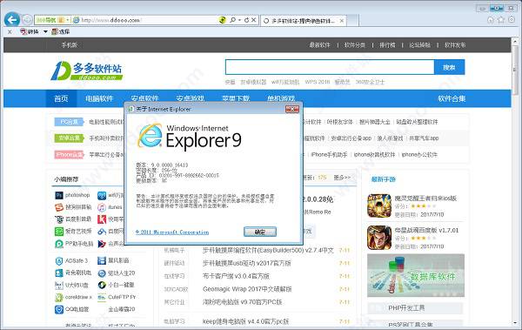Open the address bar search dropdown arrow

(239, 20)
